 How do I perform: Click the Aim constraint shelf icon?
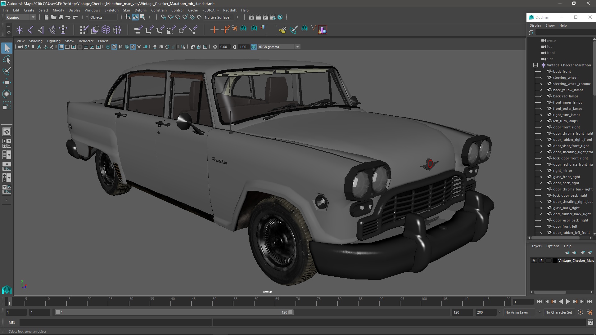182,30
